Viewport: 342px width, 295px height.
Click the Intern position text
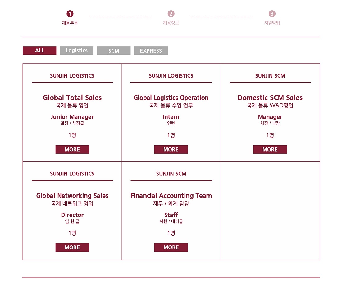pyautogui.click(x=171, y=117)
